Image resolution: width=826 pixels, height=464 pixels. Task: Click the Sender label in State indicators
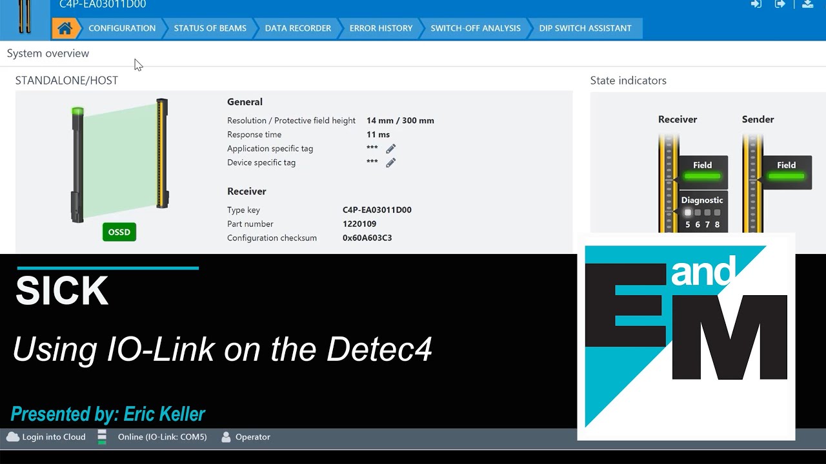(758, 119)
